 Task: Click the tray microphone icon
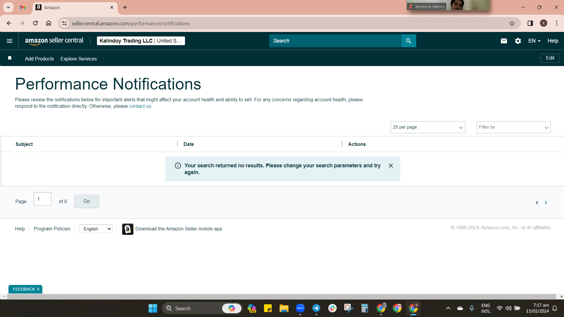pyautogui.click(x=471, y=308)
